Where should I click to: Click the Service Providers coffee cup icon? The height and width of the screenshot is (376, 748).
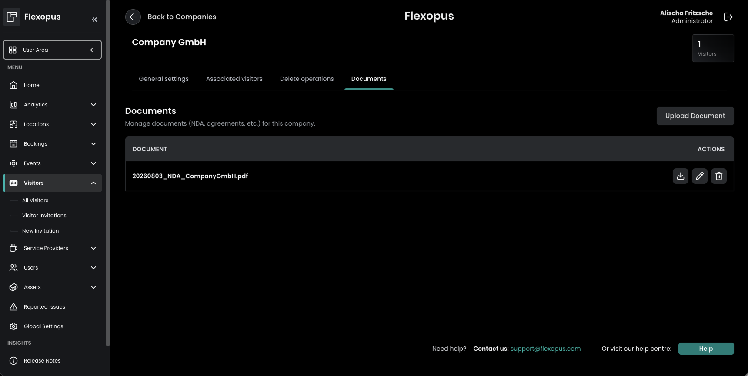tap(13, 248)
